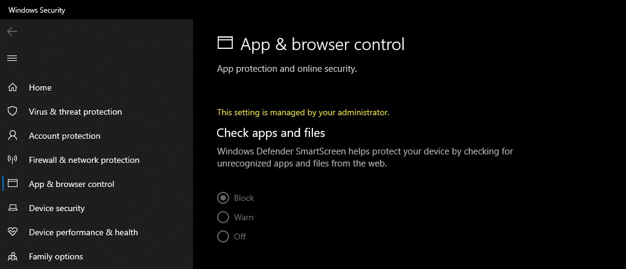Click the App & browser control sidebar icon
The width and height of the screenshot is (626, 269).
tap(13, 183)
